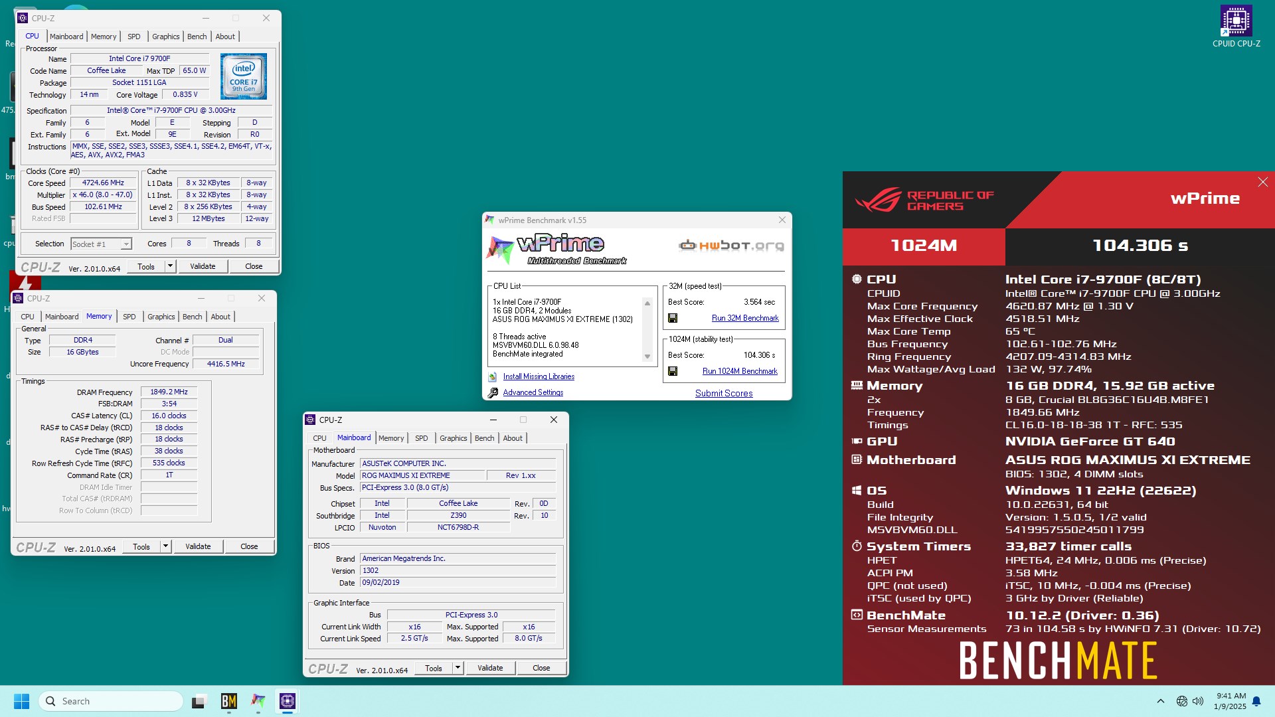Open the volume tray icon
This screenshot has width=1275, height=717.
[1198, 701]
